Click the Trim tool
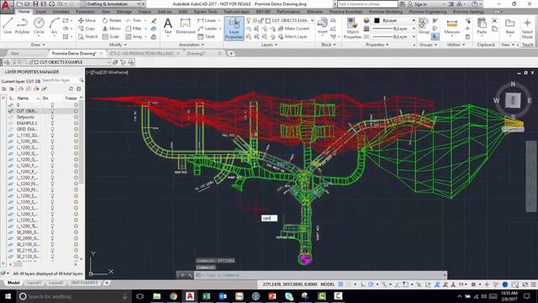Image resolution: width=538 pixels, height=303 pixels. [x=134, y=20]
